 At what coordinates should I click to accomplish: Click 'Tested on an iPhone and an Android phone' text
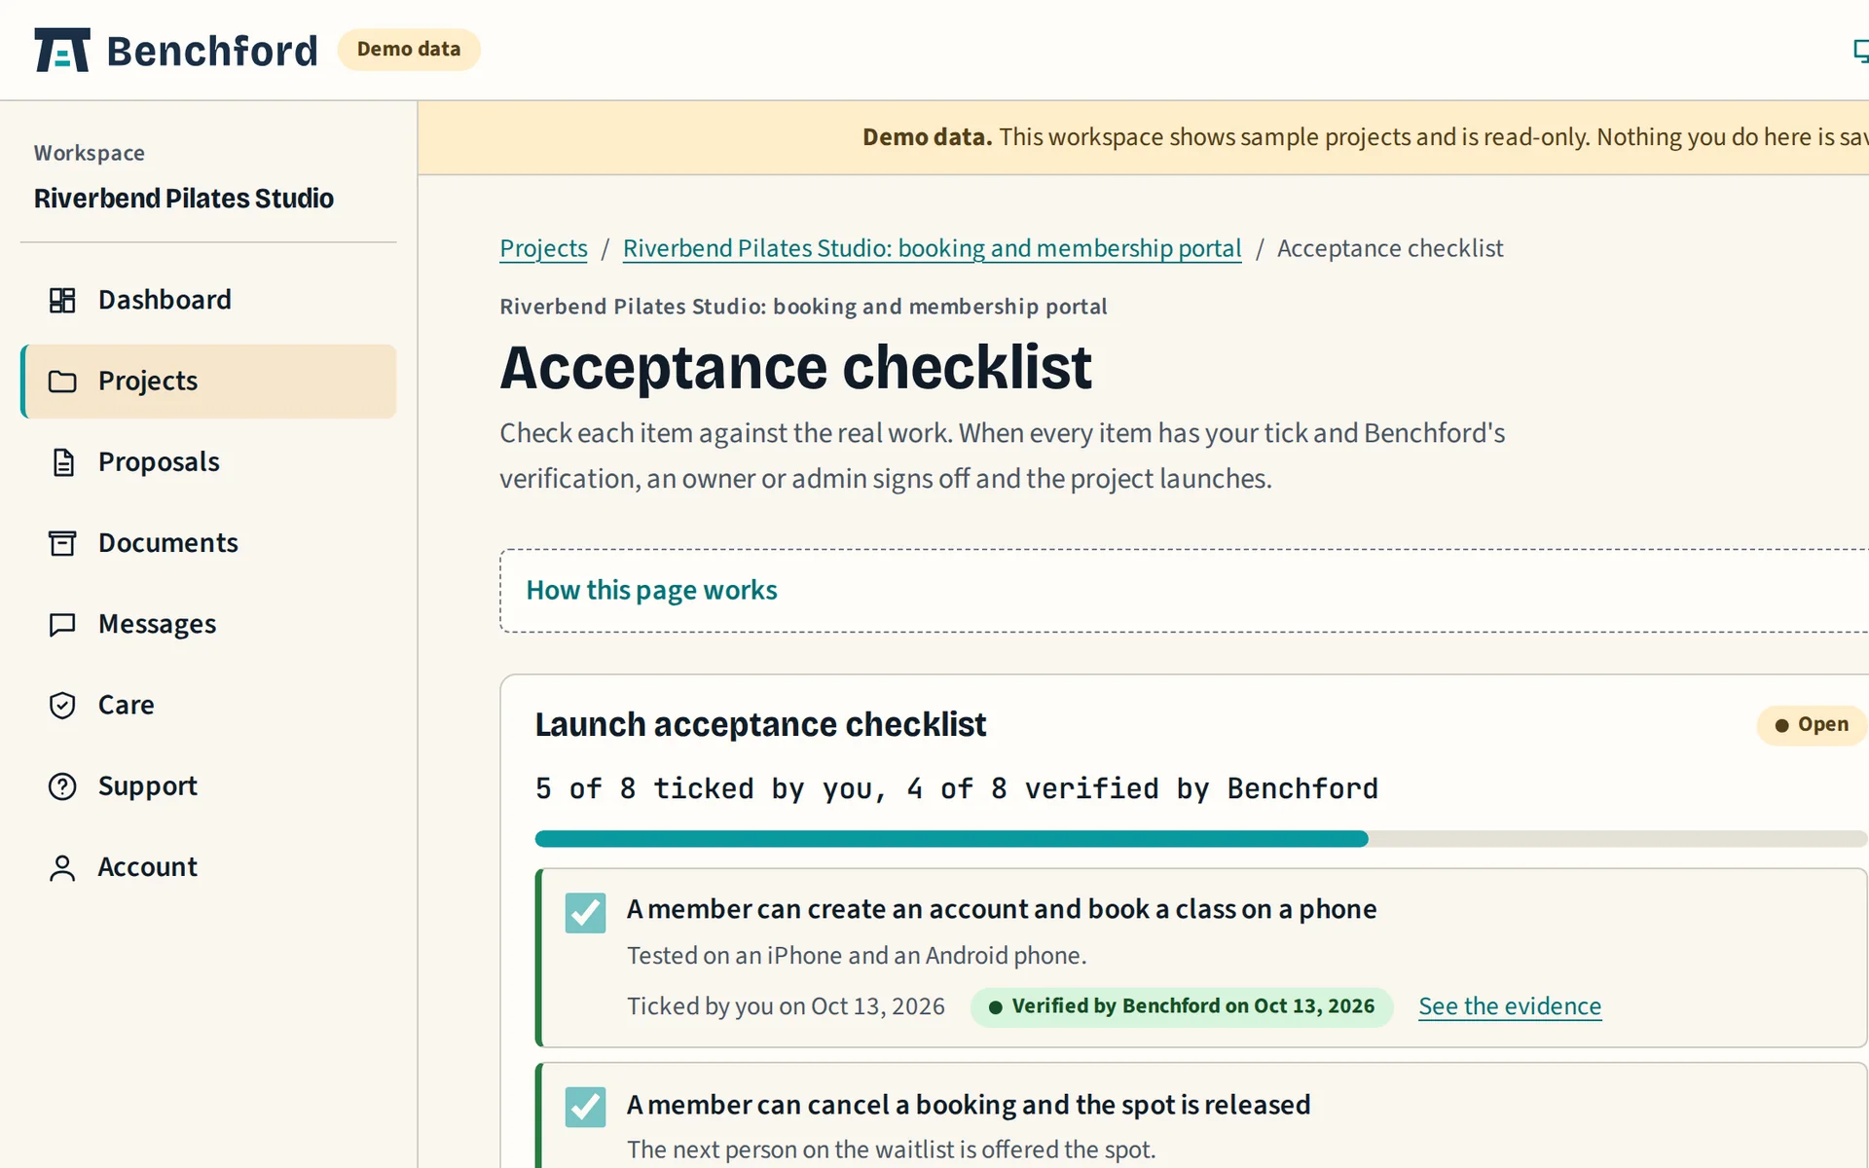coord(857,956)
